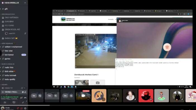Collapse the category containing ONLY KATORZDA channel

click(8, 14)
